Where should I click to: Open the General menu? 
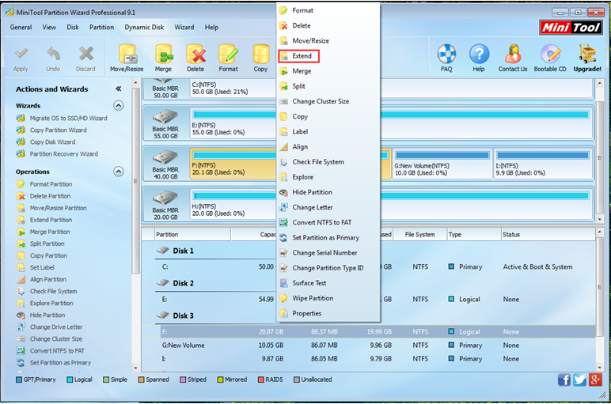(21, 27)
